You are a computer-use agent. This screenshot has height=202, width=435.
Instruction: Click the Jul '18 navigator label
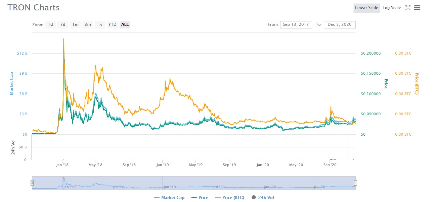(x=118, y=187)
